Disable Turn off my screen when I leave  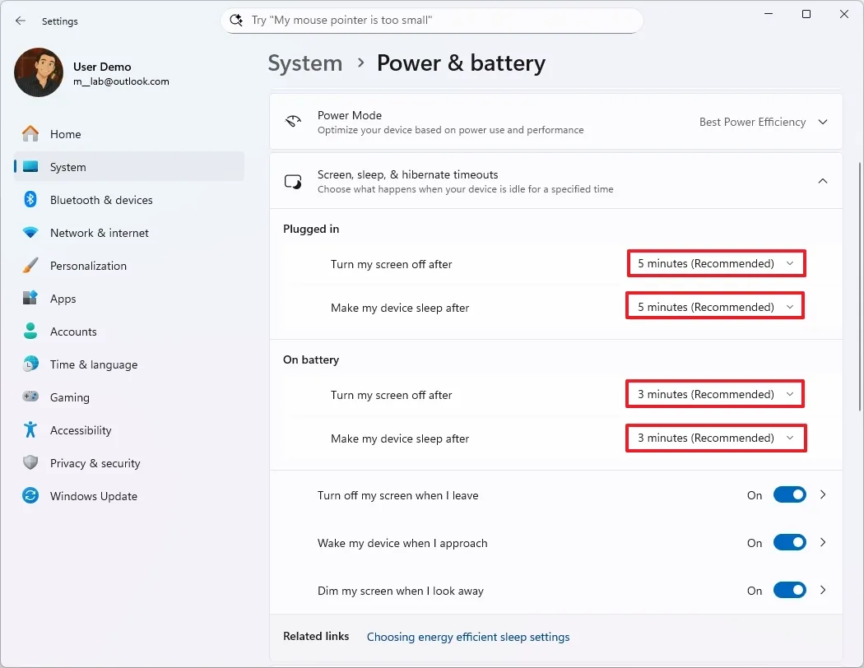789,494
